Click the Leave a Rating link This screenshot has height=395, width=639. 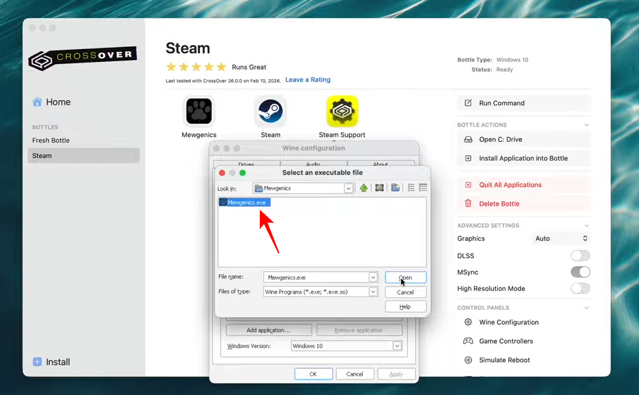coord(308,80)
